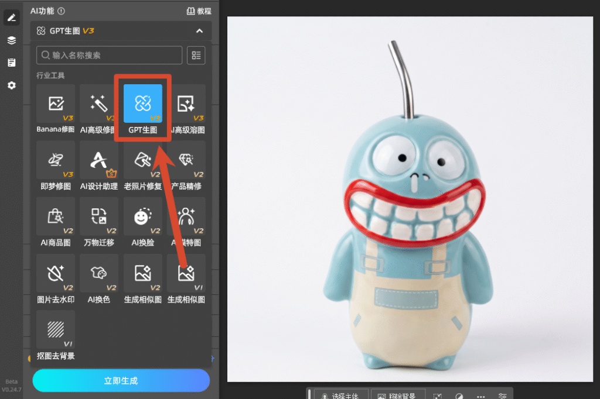Open the layers panel in sidebar
Viewport: 600px width, 399px height.
12,40
